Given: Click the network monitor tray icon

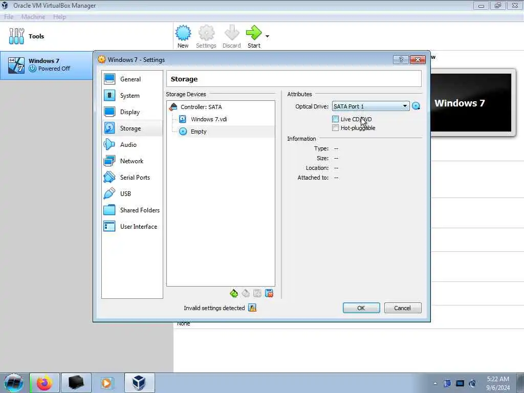Looking at the screenshot, I should click(x=460, y=383).
